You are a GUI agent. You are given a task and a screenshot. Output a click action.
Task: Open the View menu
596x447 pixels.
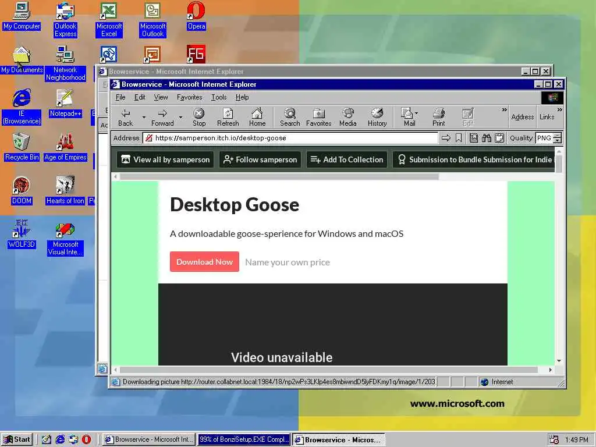click(161, 97)
